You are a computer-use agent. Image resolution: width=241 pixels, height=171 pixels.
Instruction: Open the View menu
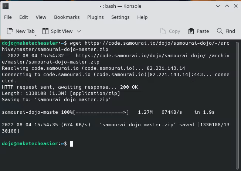(41, 17)
